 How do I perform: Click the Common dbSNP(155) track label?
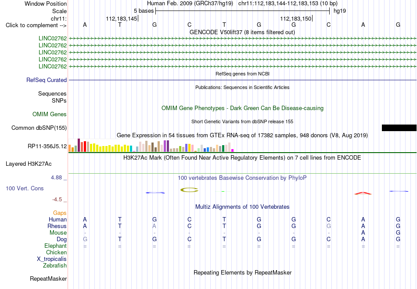[x=39, y=128]
